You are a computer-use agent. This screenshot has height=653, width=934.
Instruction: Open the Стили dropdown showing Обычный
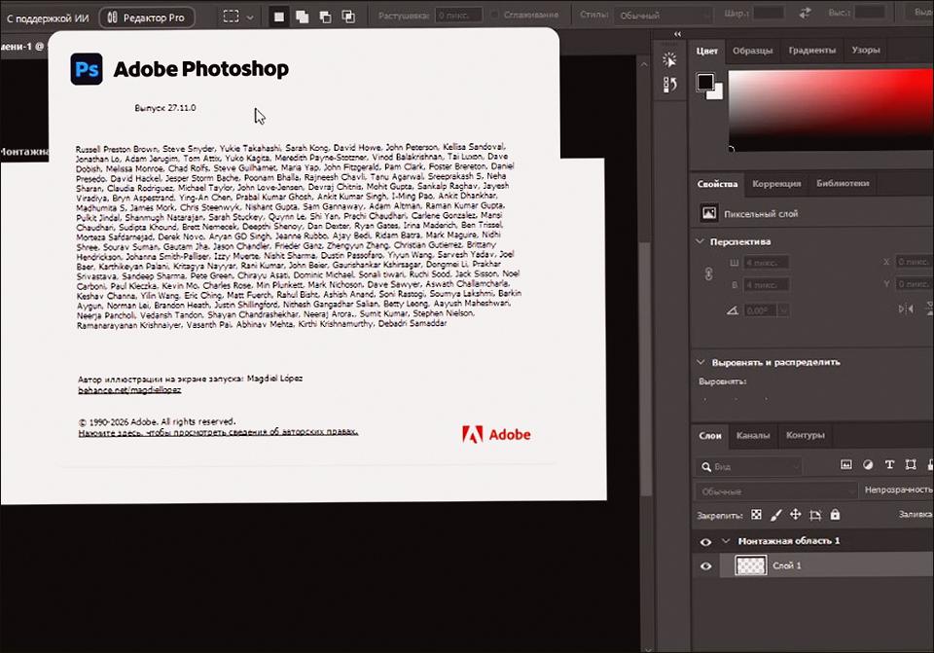click(663, 16)
